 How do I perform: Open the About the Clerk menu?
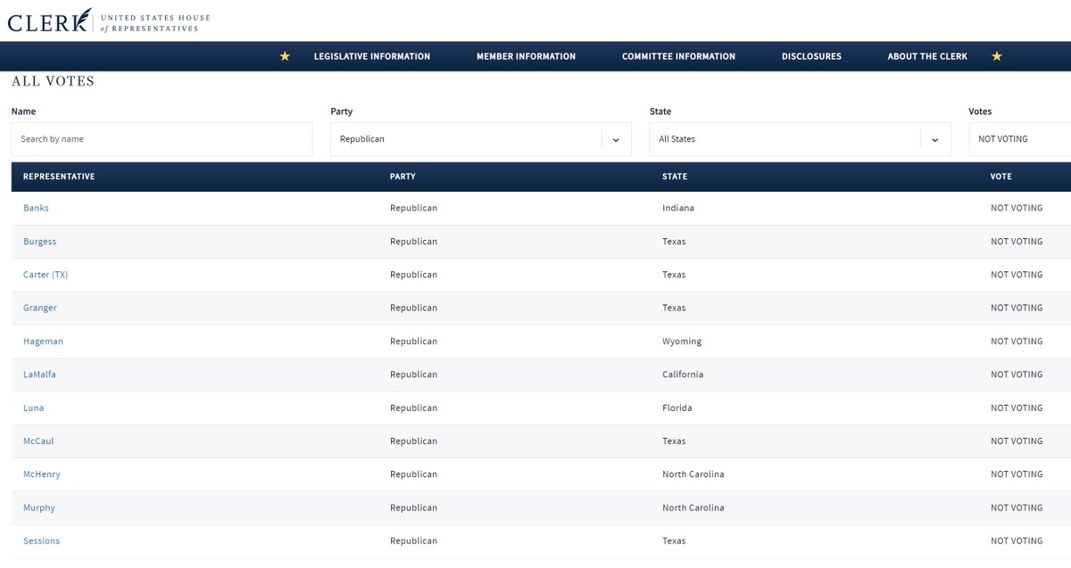click(x=927, y=56)
